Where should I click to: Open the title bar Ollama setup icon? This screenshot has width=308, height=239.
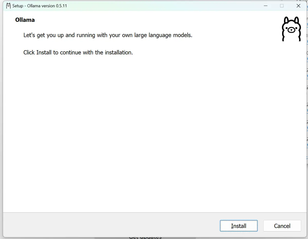pyautogui.click(x=8, y=6)
